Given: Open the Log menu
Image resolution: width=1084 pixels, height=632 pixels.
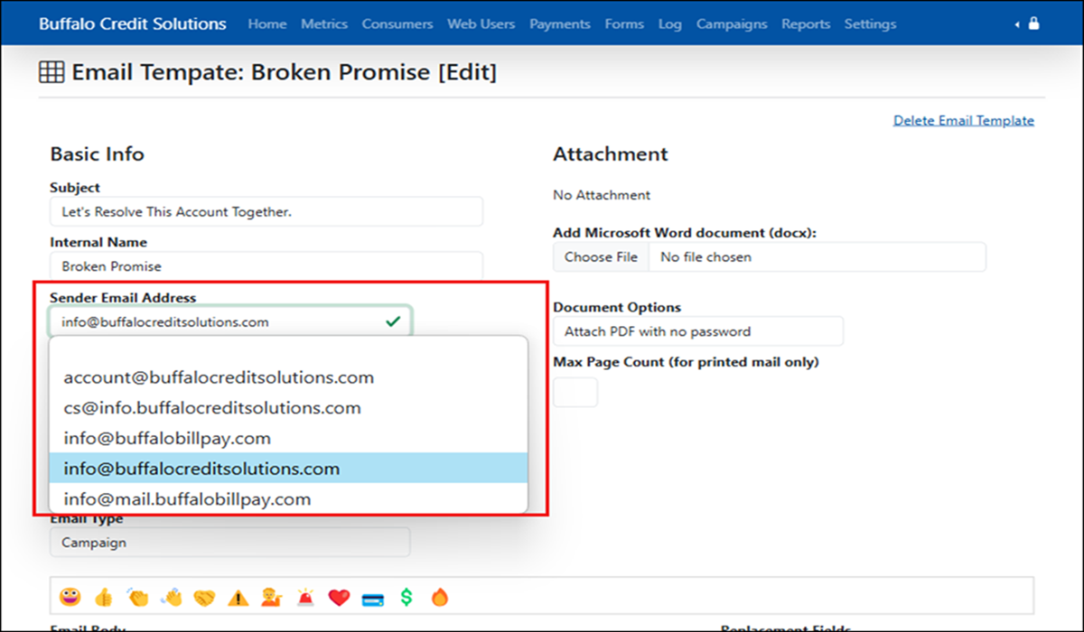Looking at the screenshot, I should 670,23.
